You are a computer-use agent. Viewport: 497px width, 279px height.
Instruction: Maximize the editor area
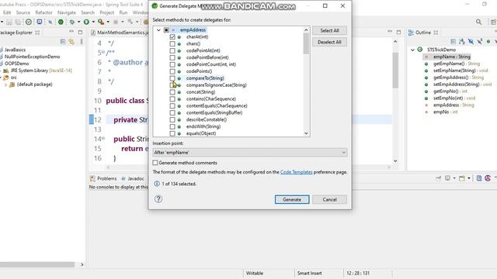point(398,33)
